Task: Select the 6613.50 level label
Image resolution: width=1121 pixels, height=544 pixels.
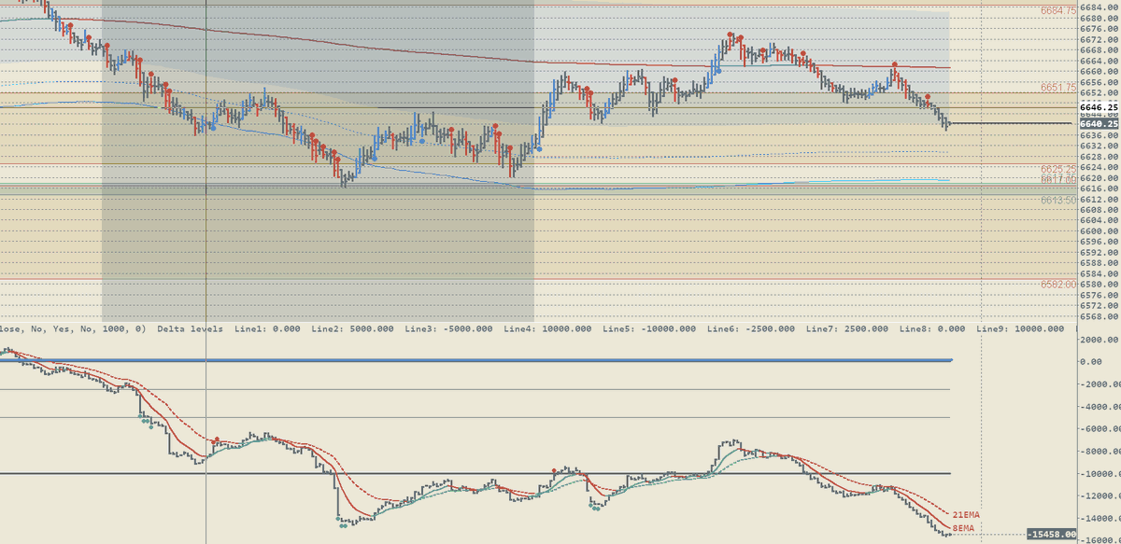Action: 1057,200
